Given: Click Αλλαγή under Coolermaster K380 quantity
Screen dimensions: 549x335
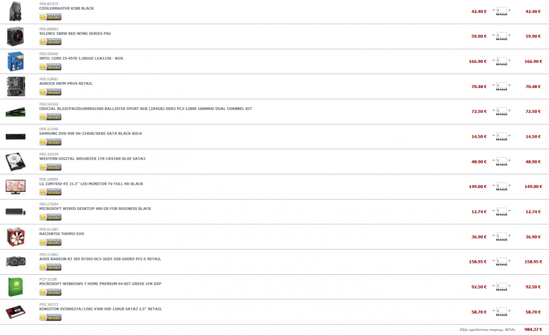Looking at the screenshot, I should tap(501, 15).
